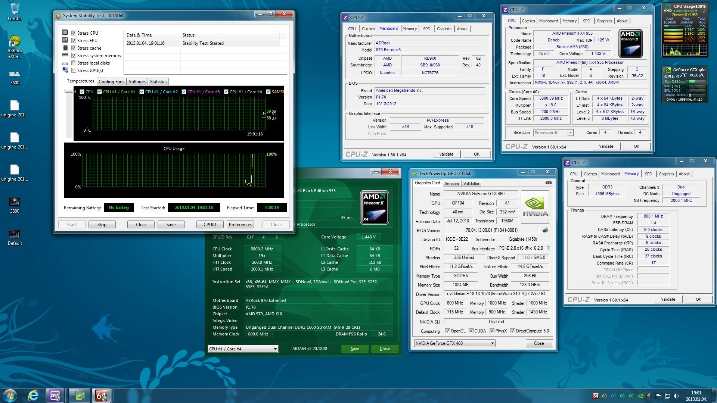The image size is (717, 403).
Task: Toggle the Stress FPU checkbox
Action: pos(74,40)
